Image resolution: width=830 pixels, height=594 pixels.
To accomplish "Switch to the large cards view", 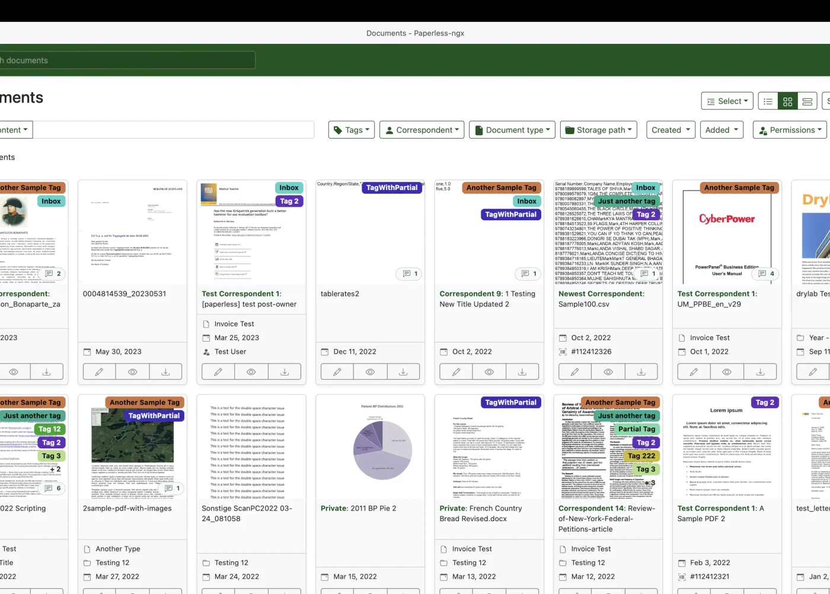I will (x=807, y=101).
